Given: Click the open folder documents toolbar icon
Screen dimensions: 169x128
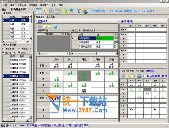Looking at the screenshot, I should (45, 11).
